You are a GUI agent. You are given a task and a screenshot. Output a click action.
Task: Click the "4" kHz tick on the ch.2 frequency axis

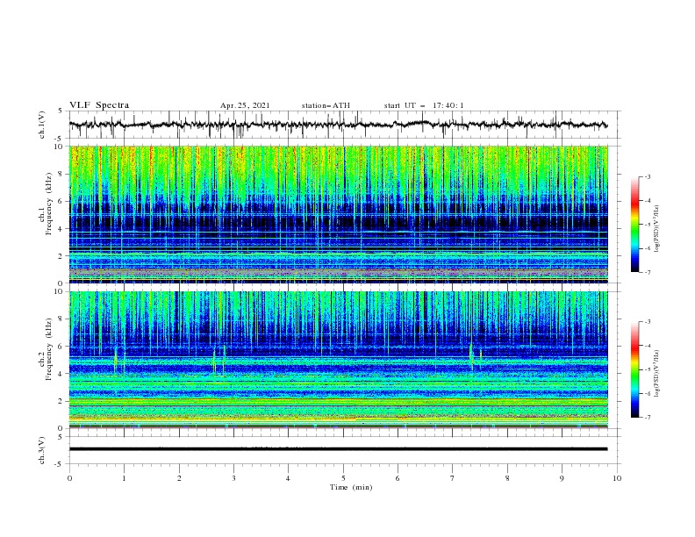click(x=61, y=374)
